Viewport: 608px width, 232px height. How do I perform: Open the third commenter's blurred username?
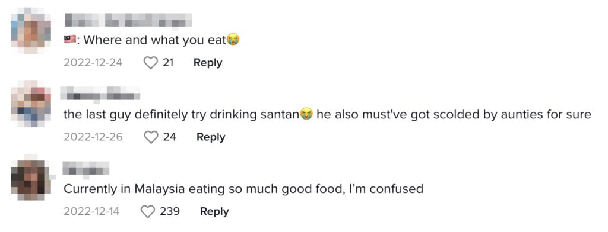coord(86,168)
